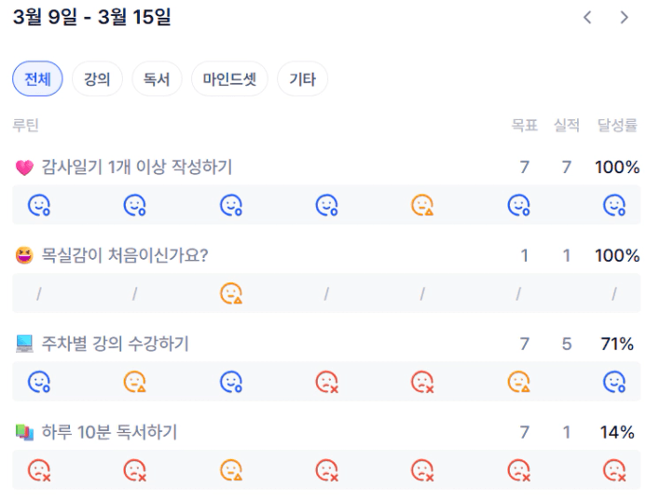Click the last day blue smiley in 주차별 강의 row
Image resolution: width=647 pixels, height=501 pixels.
(x=613, y=382)
